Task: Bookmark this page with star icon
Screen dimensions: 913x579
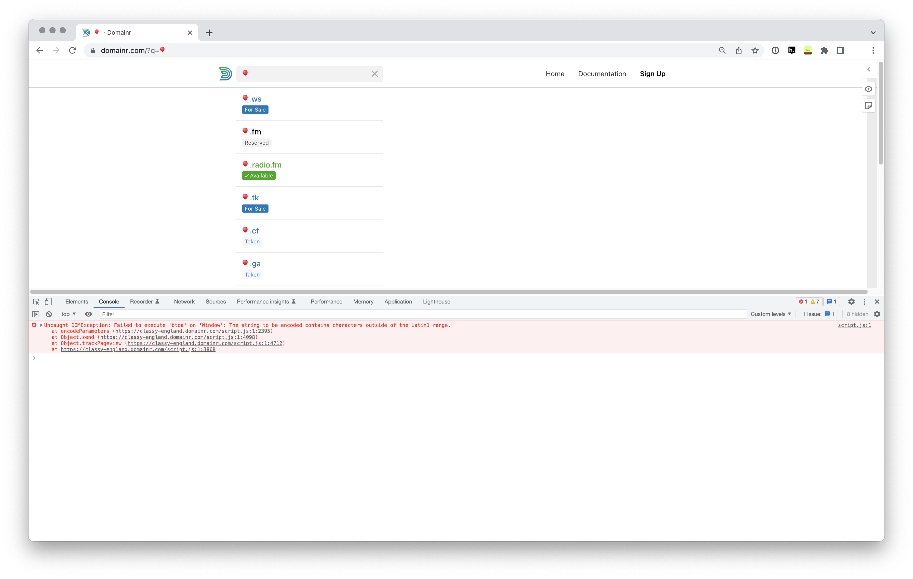Action: [755, 50]
